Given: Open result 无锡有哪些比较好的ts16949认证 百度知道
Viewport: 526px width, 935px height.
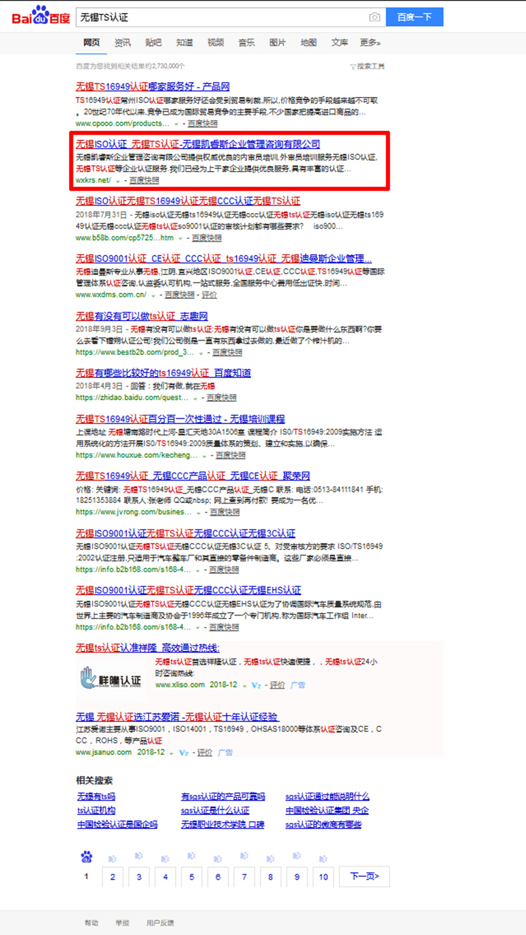Looking at the screenshot, I should coord(163,373).
